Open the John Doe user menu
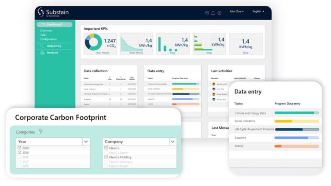331x186 pixels. click(x=237, y=12)
